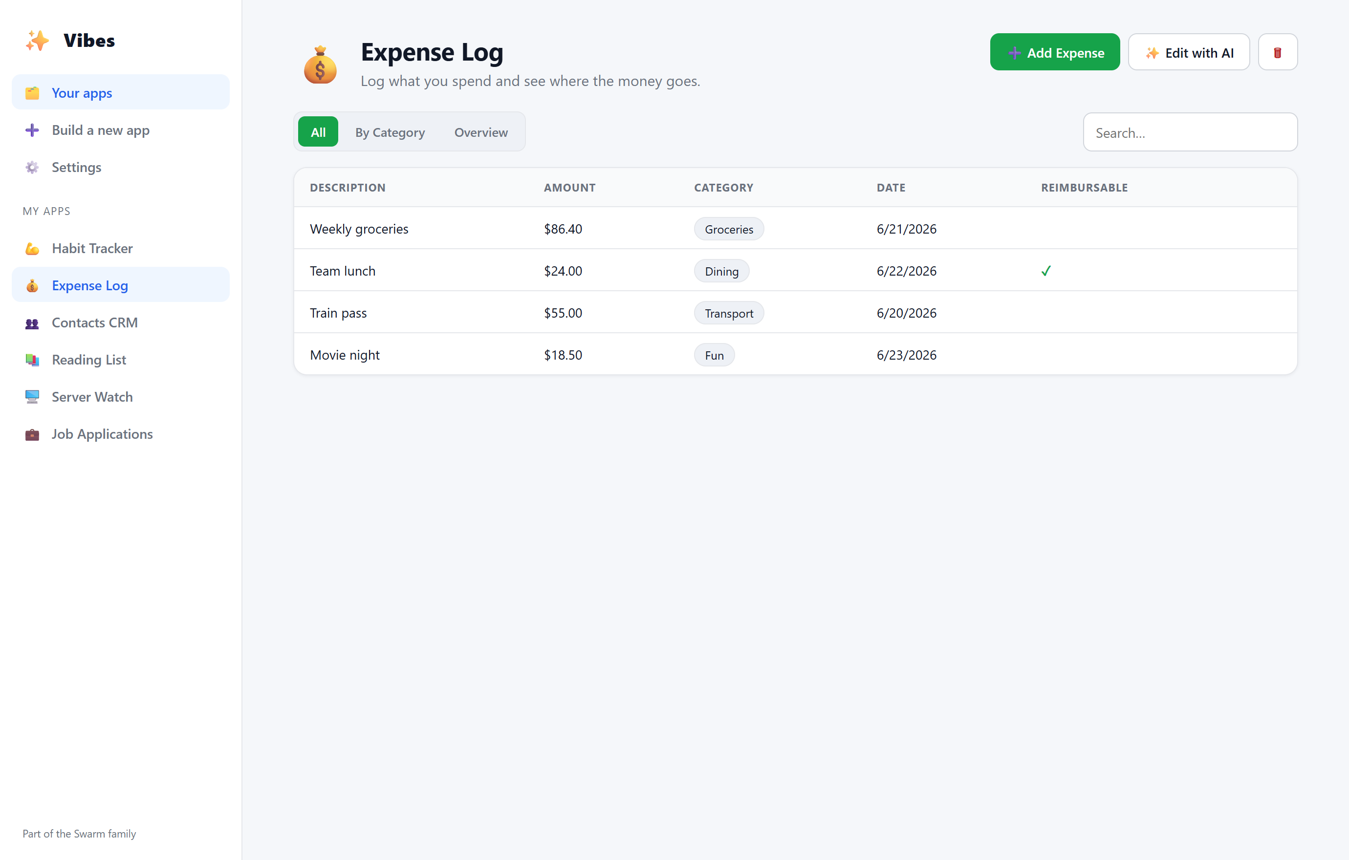Click the Add Expense button
Image resolution: width=1349 pixels, height=860 pixels.
pos(1054,52)
